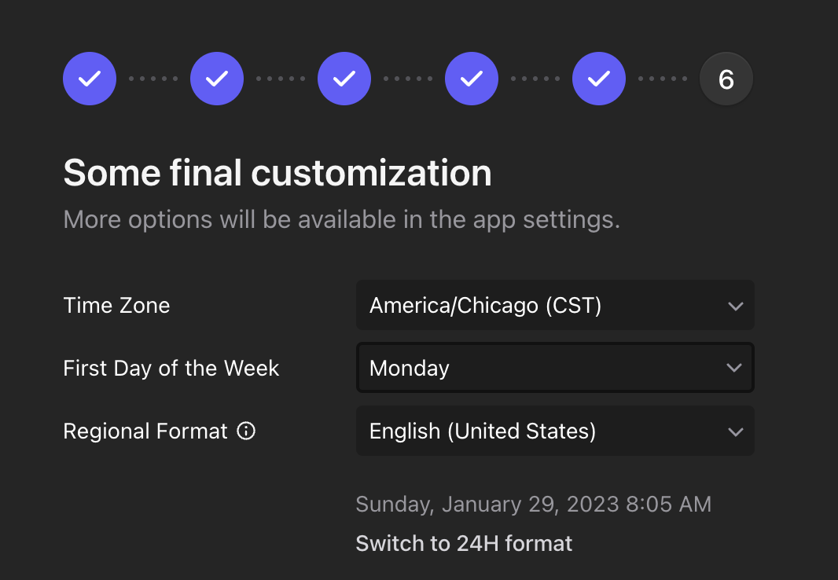Viewport: 838px width, 580px height.
Task: Select the step 6 indicator circle
Action: [726, 79]
